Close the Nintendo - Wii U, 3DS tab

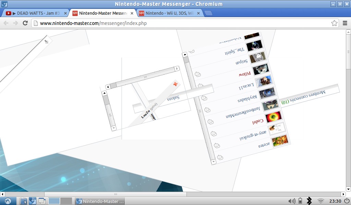point(198,13)
